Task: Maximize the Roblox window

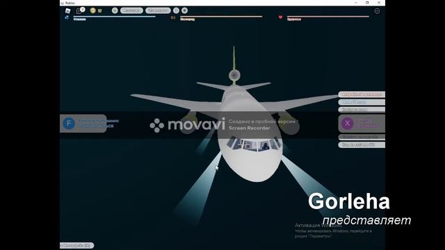Action: 367,3
